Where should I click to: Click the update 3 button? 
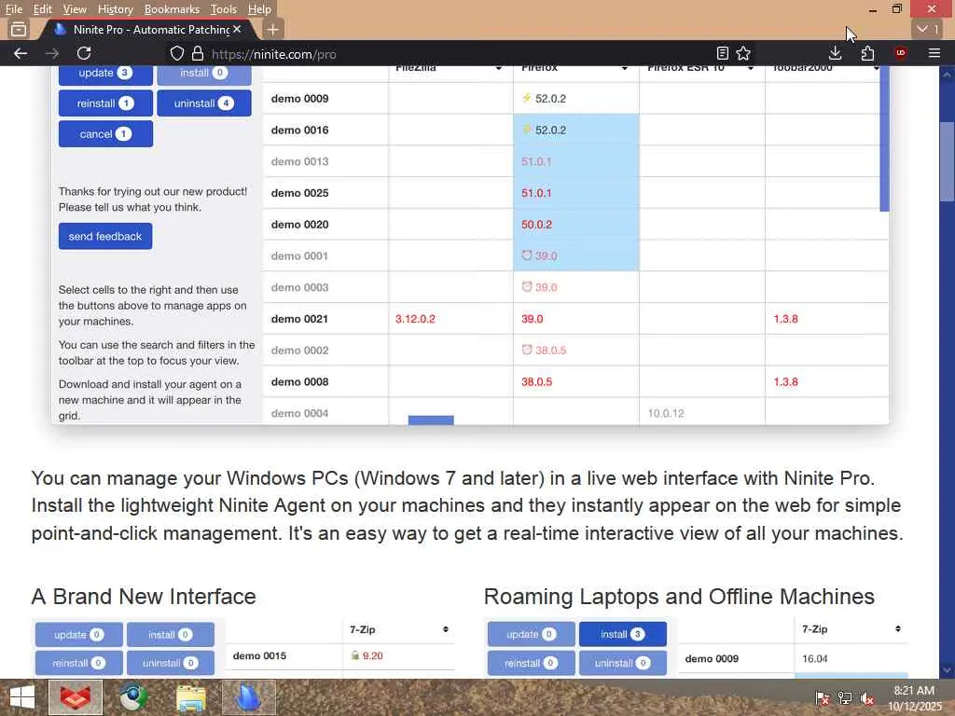[x=105, y=75]
